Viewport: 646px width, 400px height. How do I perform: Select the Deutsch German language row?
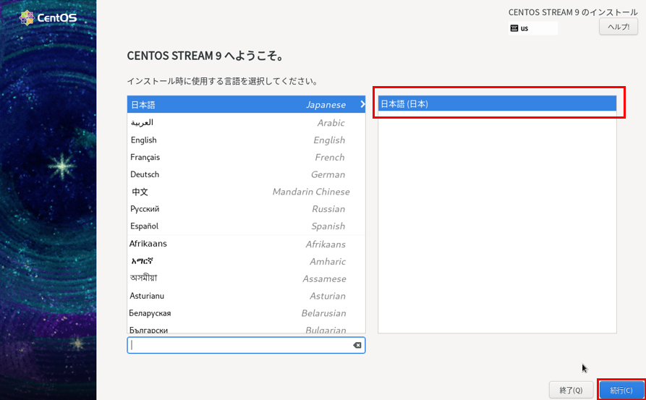[246, 174]
